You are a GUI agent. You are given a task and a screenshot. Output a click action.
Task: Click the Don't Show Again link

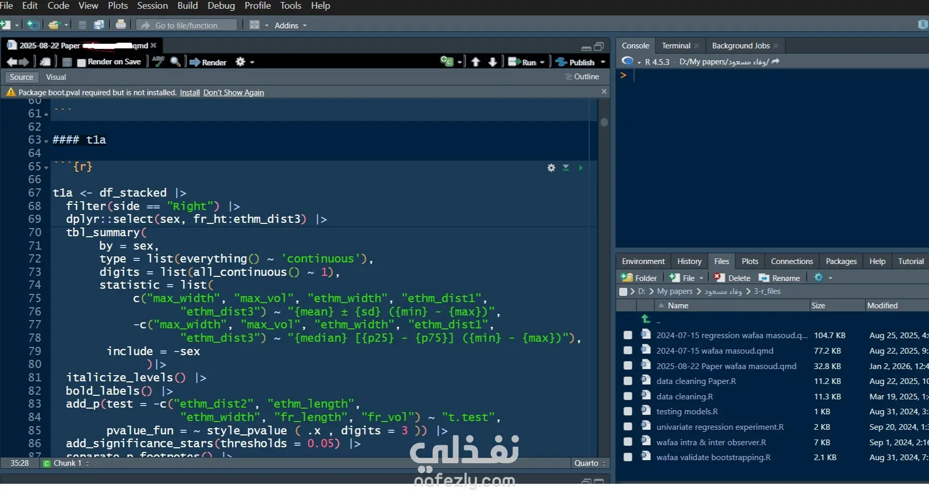click(x=233, y=93)
